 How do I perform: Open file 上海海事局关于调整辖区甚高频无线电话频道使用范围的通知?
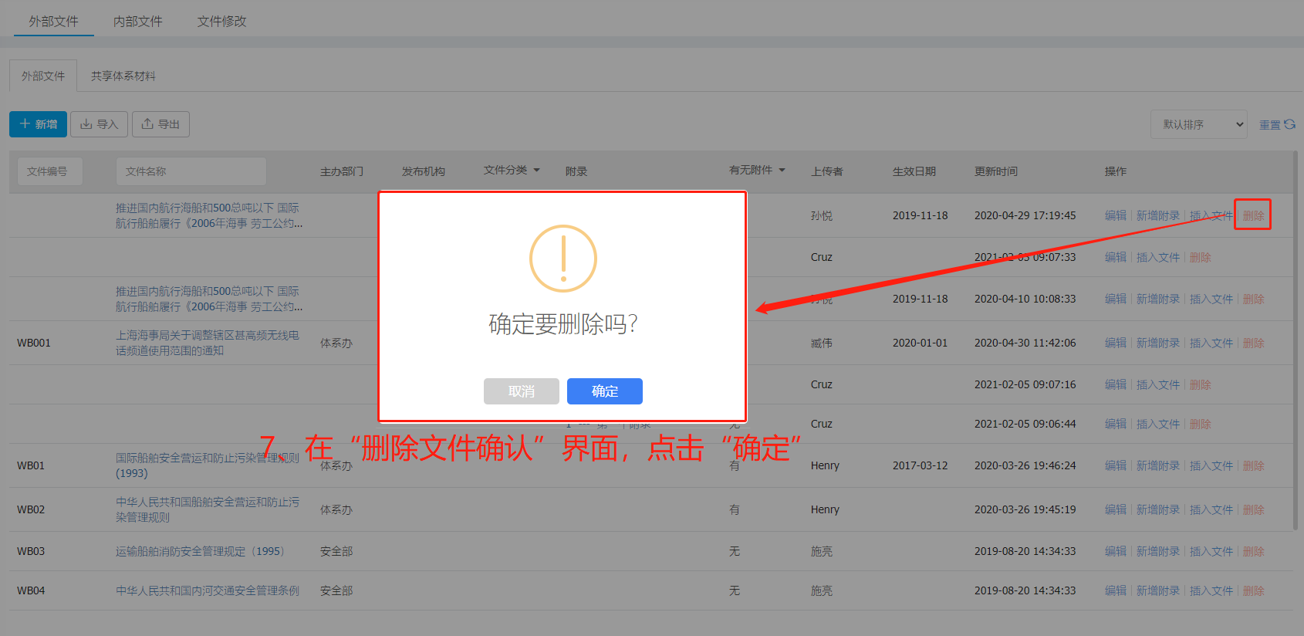coord(208,343)
